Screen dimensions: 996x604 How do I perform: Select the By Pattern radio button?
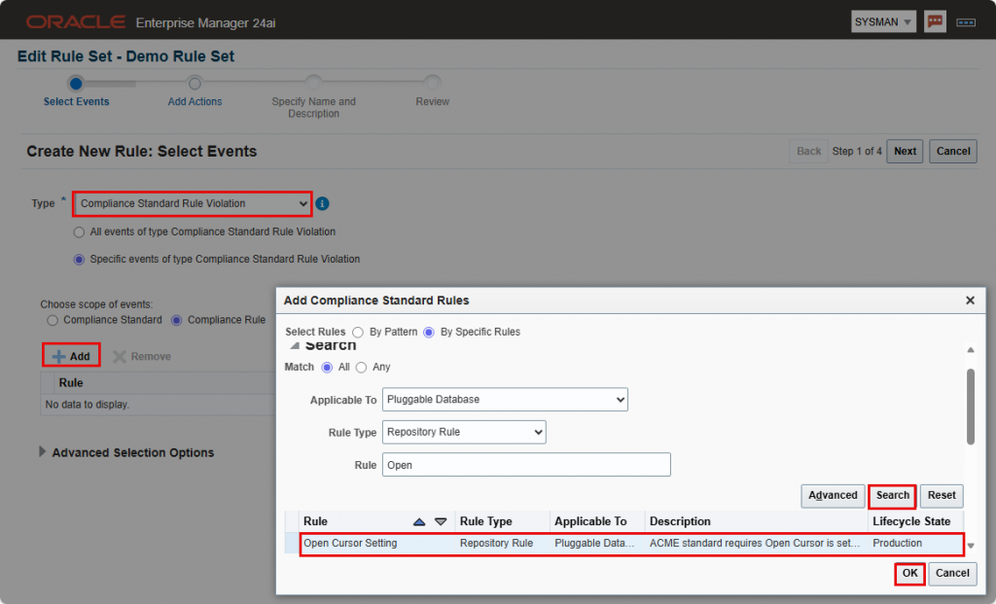coord(358,332)
